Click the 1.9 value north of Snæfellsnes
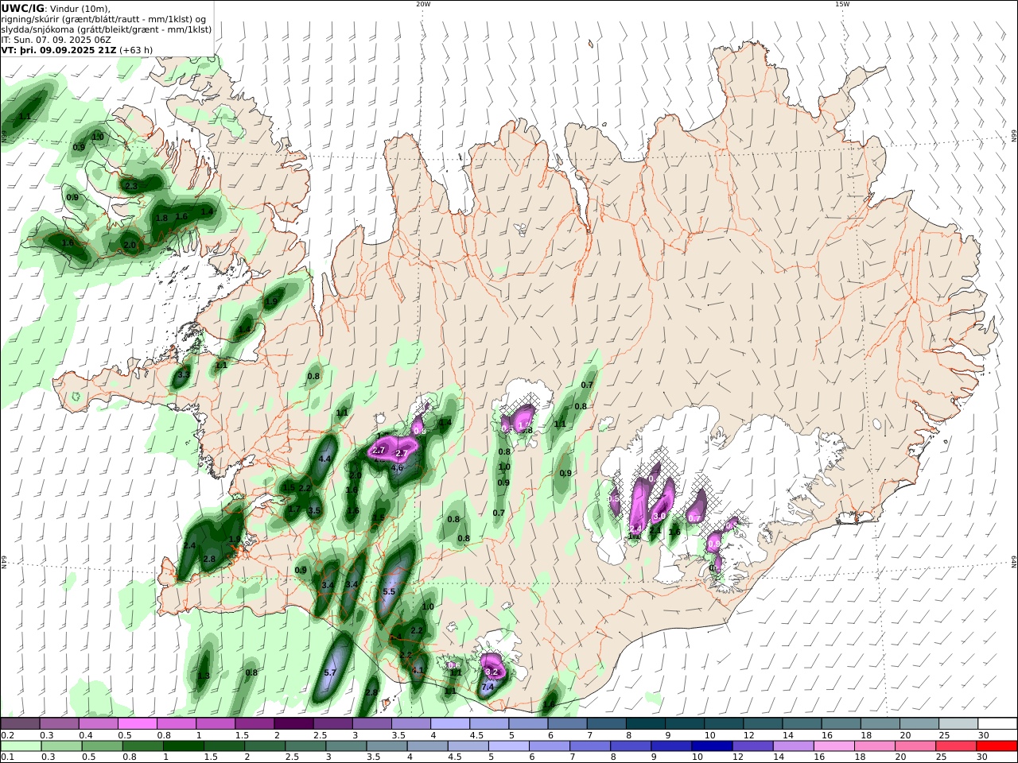 point(272,302)
